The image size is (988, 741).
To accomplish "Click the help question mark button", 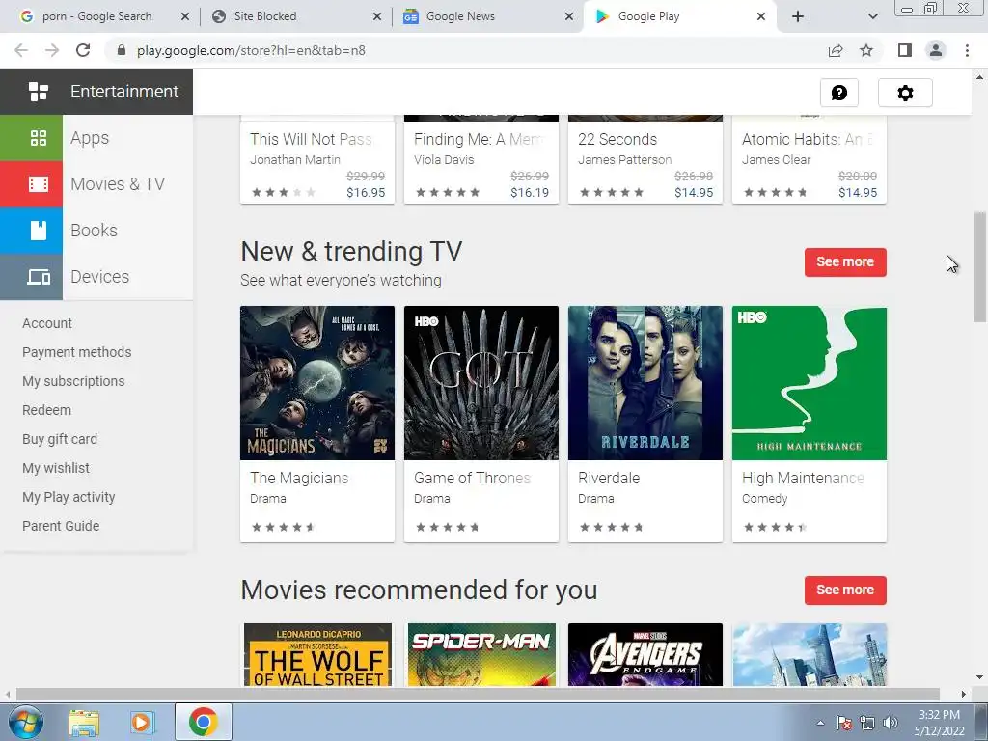I will (x=838, y=94).
